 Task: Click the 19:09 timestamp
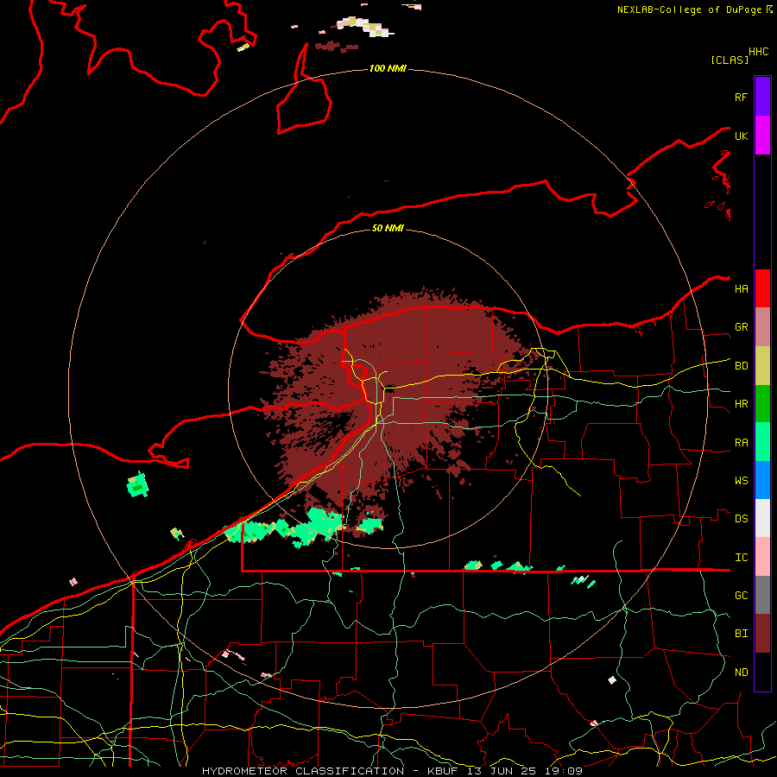(x=564, y=771)
